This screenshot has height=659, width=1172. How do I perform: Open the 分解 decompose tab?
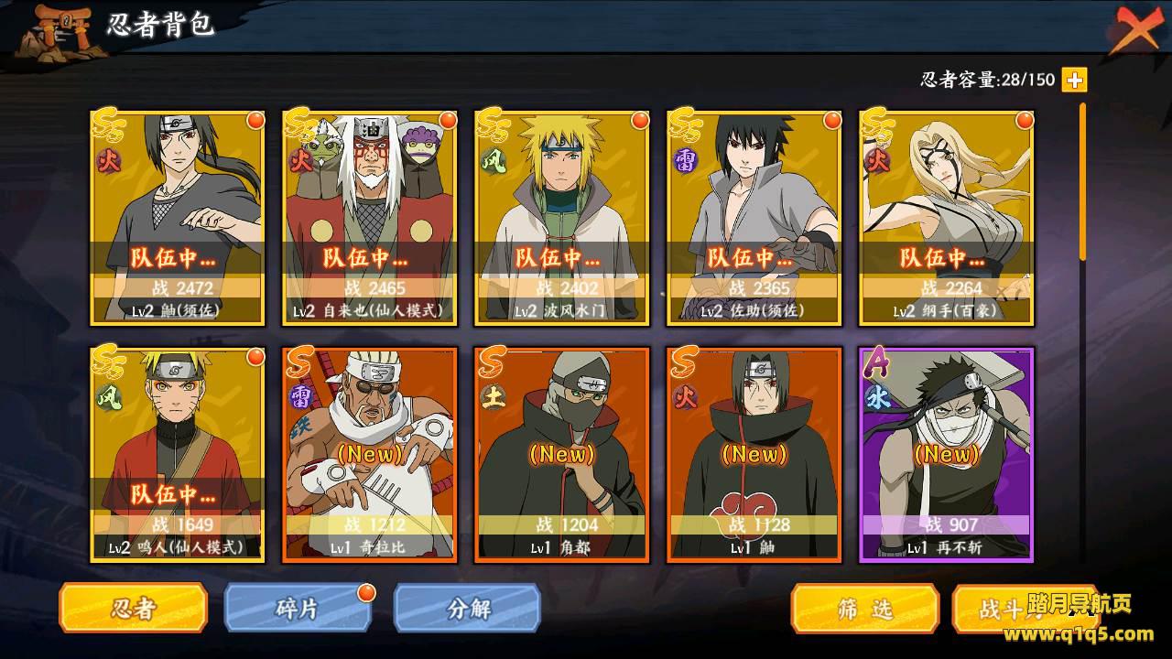467,609
